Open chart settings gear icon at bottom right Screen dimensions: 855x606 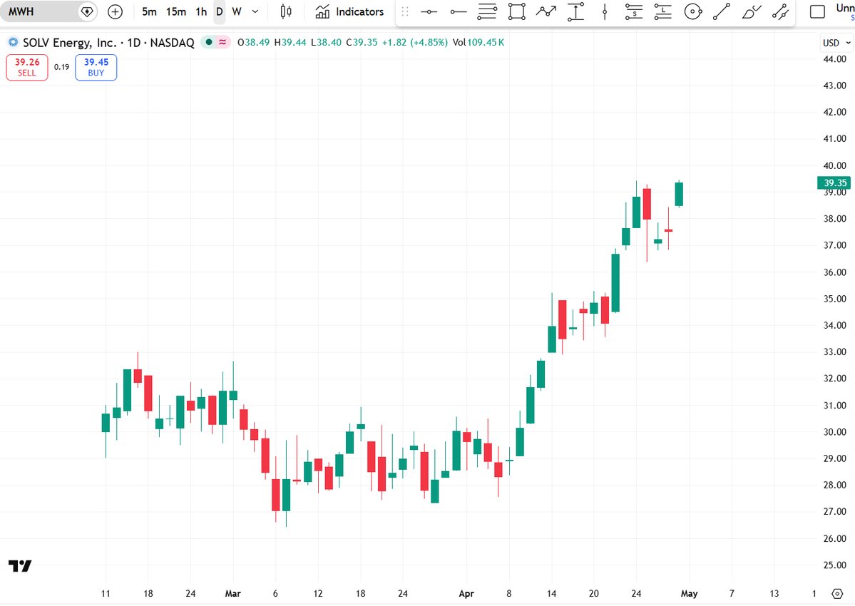tap(838, 593)
